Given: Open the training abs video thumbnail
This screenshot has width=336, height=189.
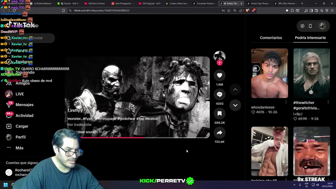Looking at the screenshot, I should (x=270, y=151).
